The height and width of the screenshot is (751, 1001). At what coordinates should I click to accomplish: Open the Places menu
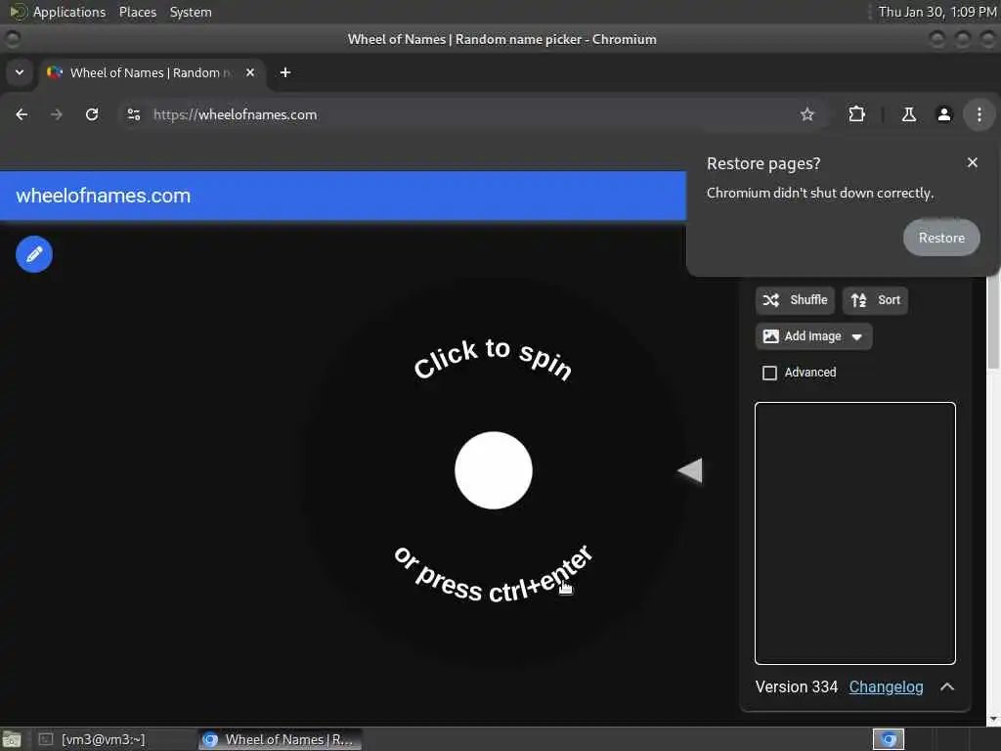(x=137, y=12)
